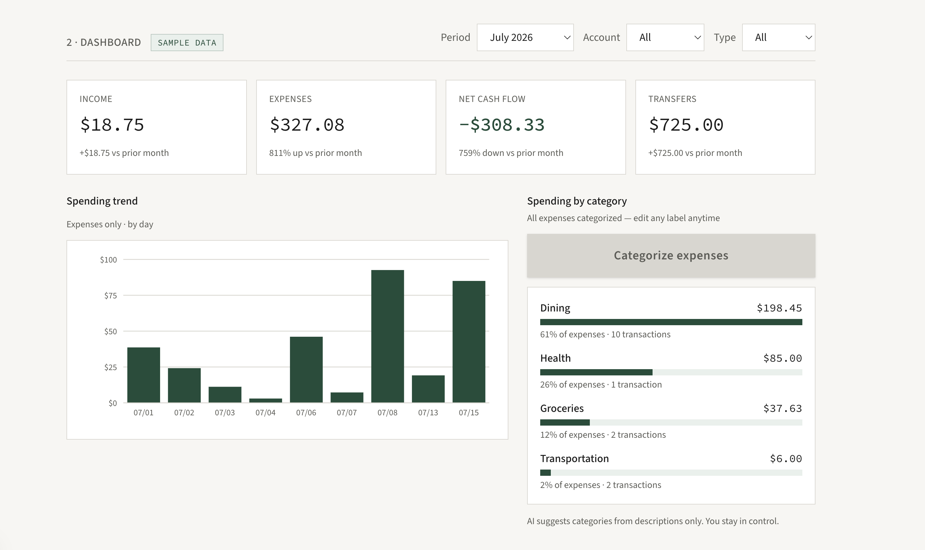925x550 pixels.
Task: Click the Dining progress bar
Action: click(671, 322)
